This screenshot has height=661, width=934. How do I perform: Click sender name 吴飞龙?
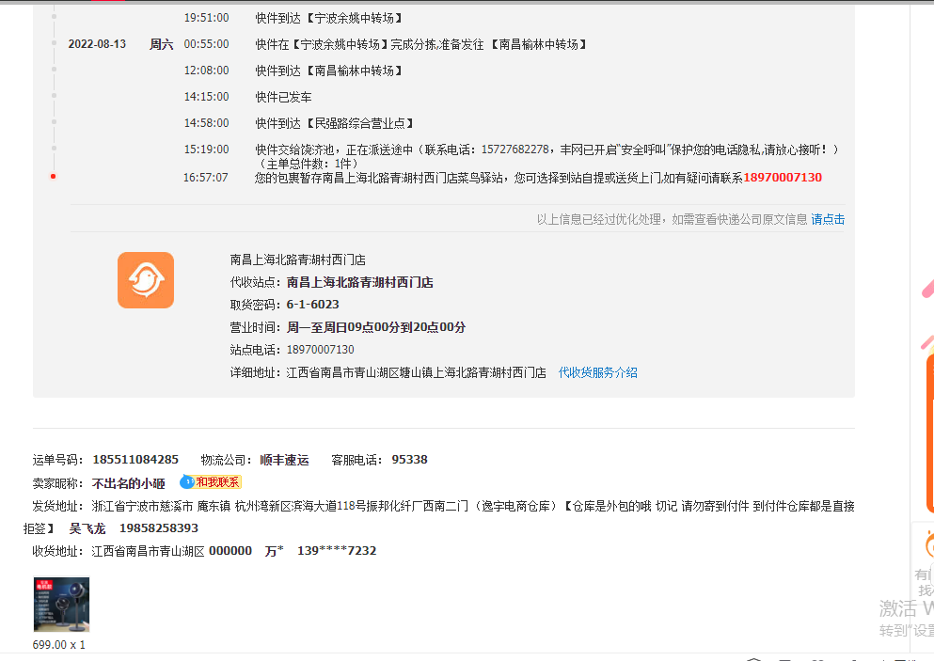[87, 528]
